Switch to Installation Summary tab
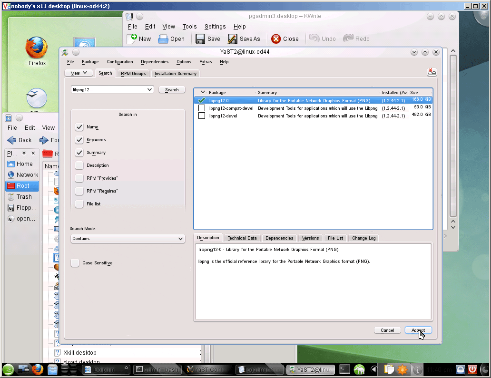Image resolution: width=491 pixels, height=378 pixels. tap(176, 74)
